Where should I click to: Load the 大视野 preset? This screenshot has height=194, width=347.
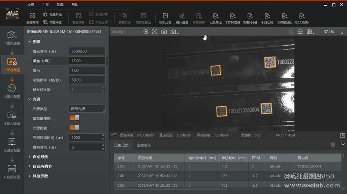click(x=302, y=18)
